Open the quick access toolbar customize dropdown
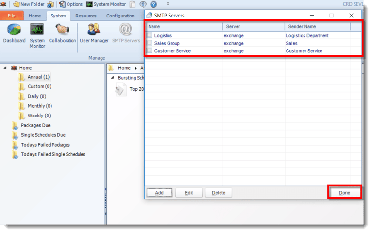Viewport: 372px width, 233px height. click(168, 4)
